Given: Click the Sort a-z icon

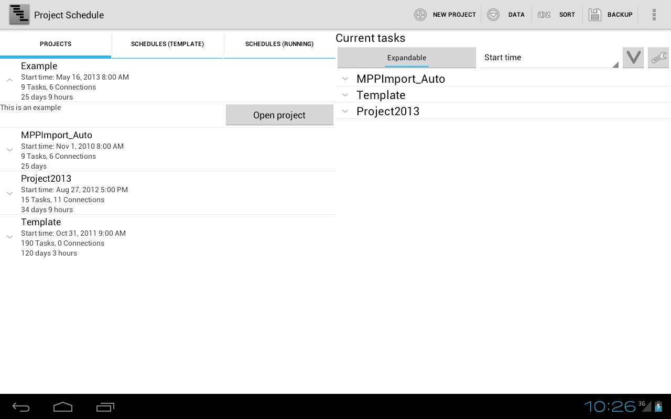Looking at the screenshot, I should (544, 15).
